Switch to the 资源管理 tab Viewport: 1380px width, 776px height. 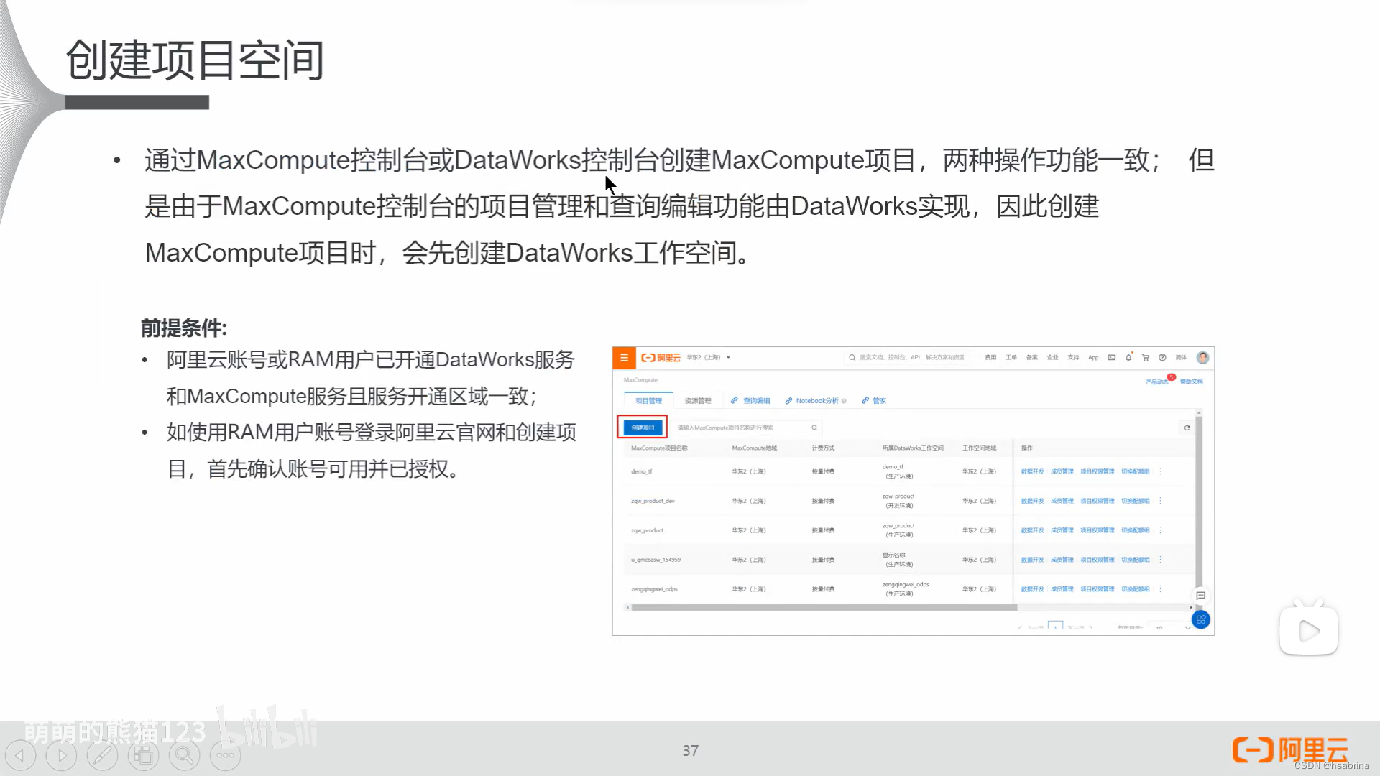tap(698, 400)
